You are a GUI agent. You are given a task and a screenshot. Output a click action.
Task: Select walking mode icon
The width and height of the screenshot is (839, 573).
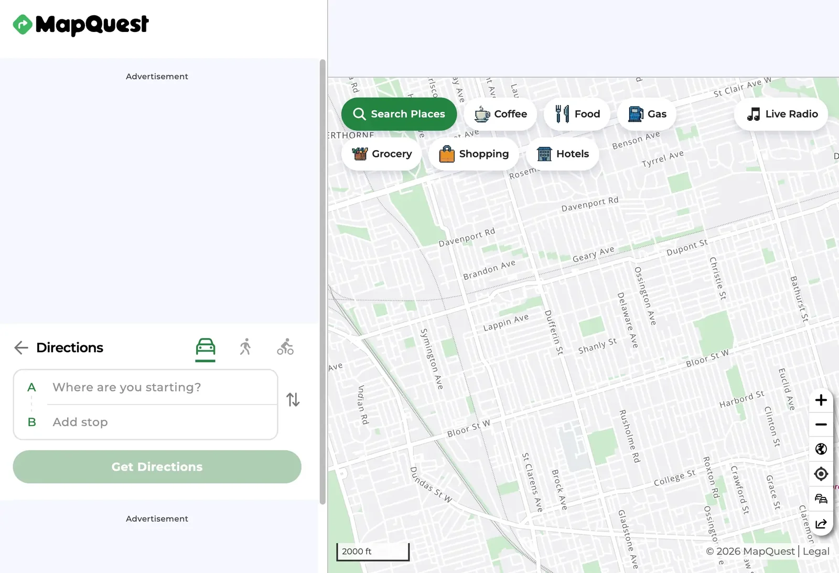tap(245, 347)
